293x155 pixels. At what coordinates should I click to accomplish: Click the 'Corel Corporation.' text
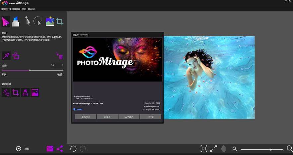pyautogui.click(x=152, y=106)
